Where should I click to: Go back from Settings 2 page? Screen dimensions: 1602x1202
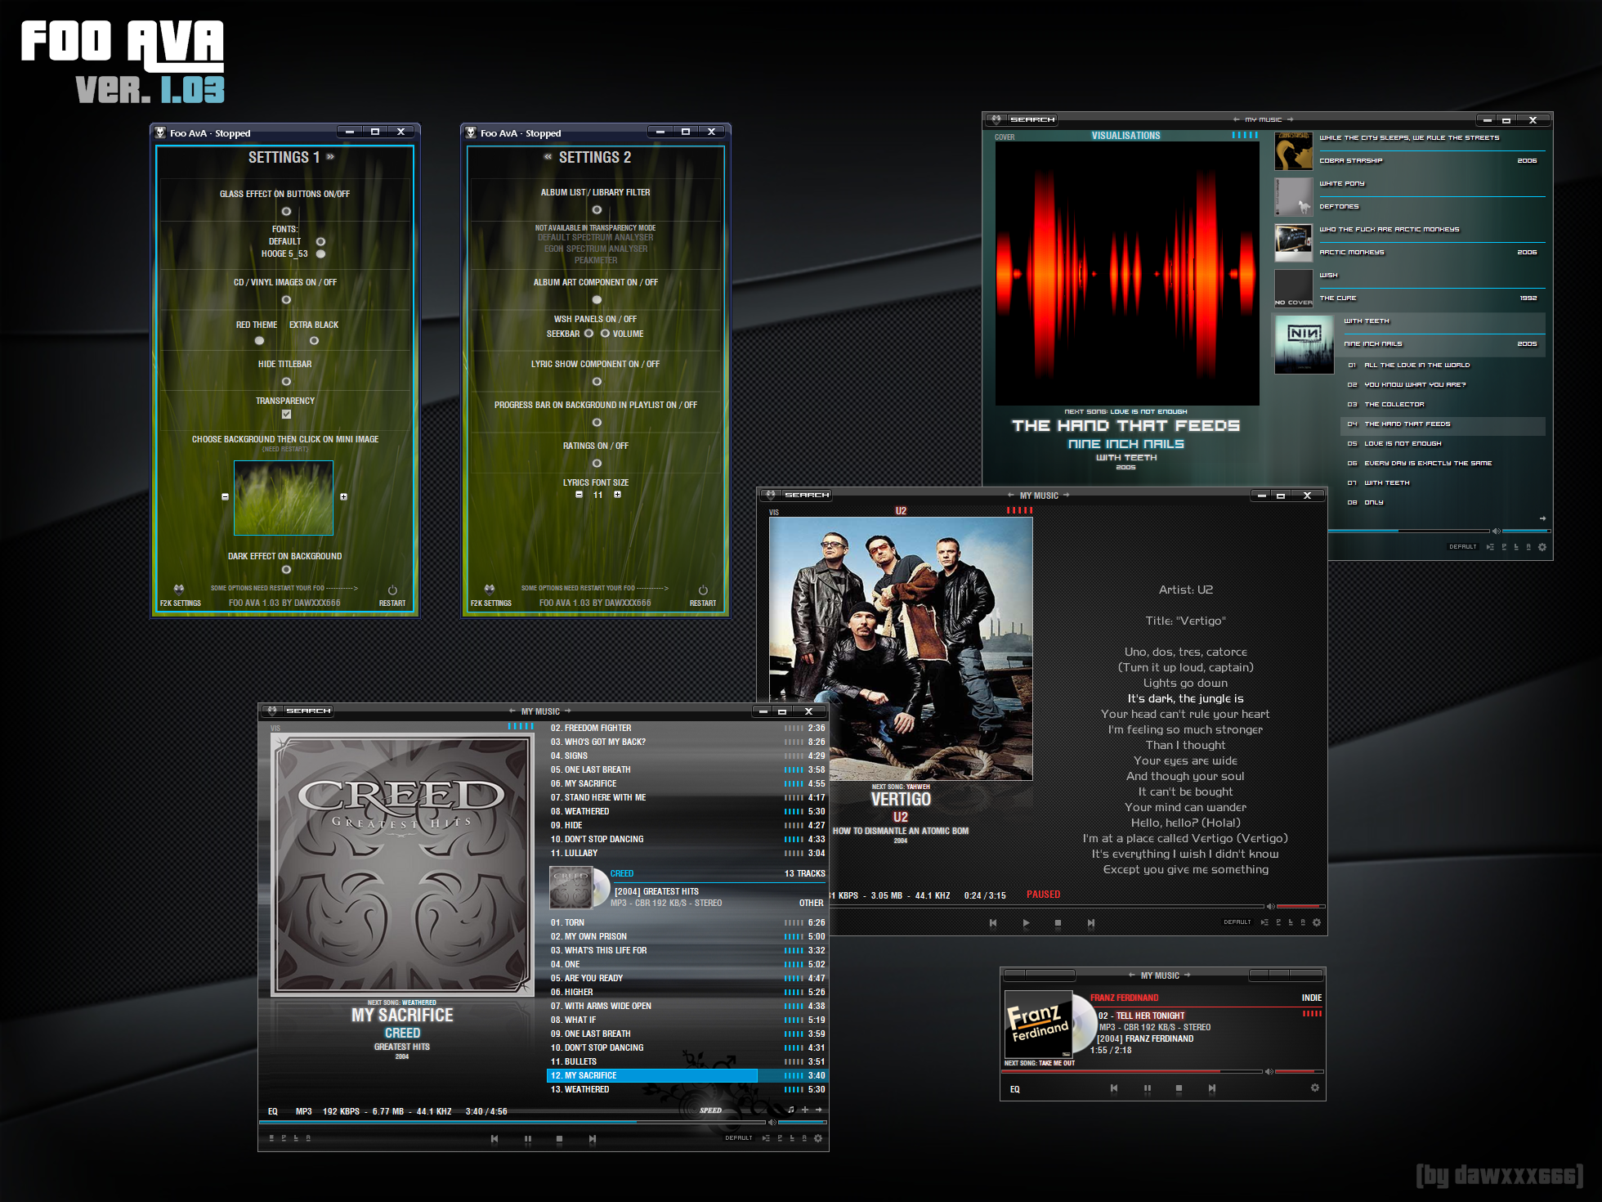click(x=548, y=156)
